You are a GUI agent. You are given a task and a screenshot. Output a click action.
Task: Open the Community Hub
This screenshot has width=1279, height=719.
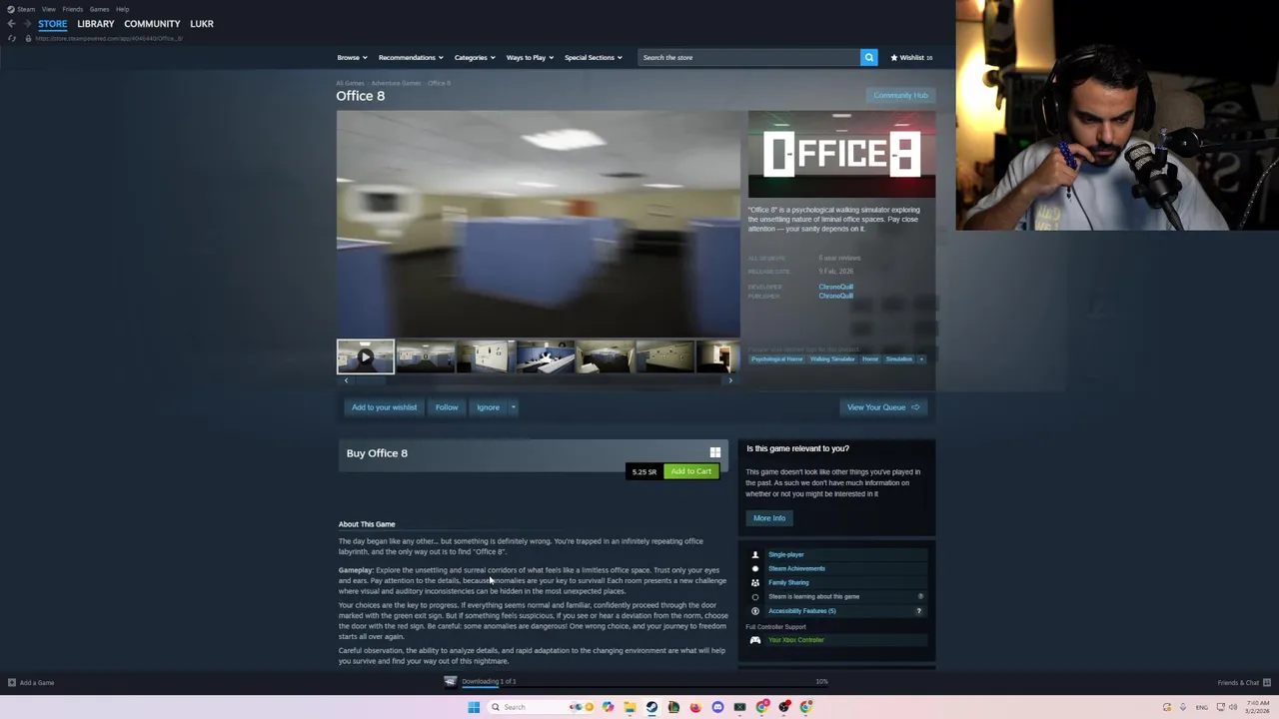pos(900,96)
